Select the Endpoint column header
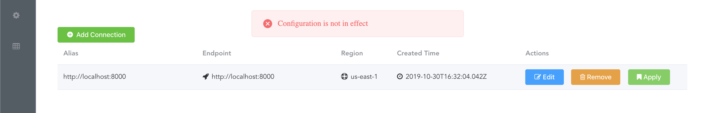The width and height of the screenshot is (715, 113). (217, 53)
